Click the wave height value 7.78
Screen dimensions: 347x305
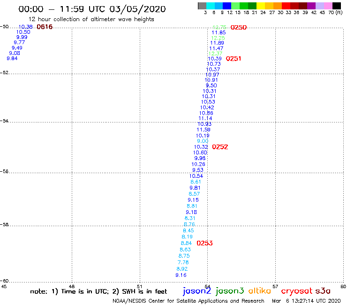tap(183, 262)
